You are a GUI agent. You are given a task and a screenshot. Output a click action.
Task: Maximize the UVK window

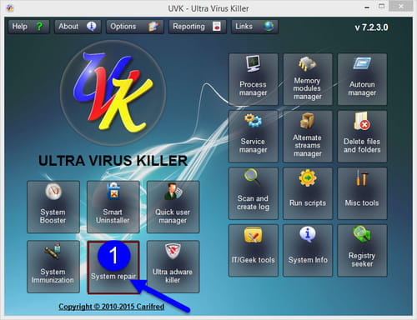pos(382,7)
